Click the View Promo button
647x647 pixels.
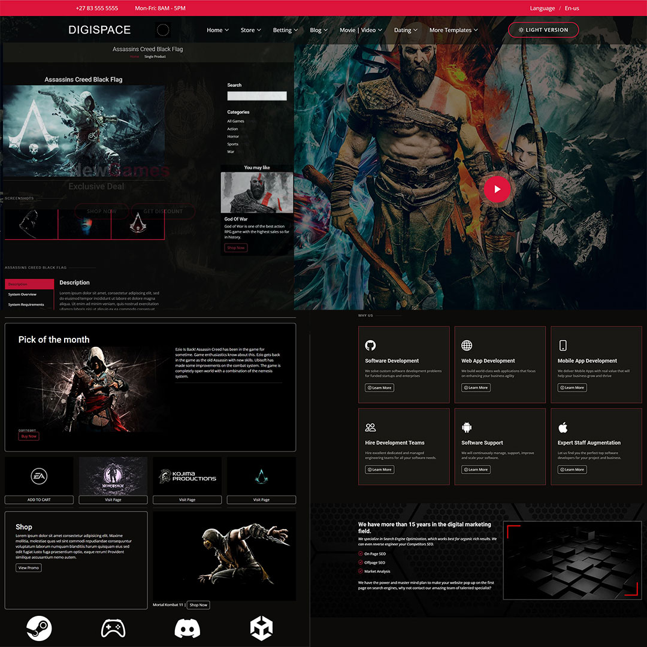click(x=29, y=567)
